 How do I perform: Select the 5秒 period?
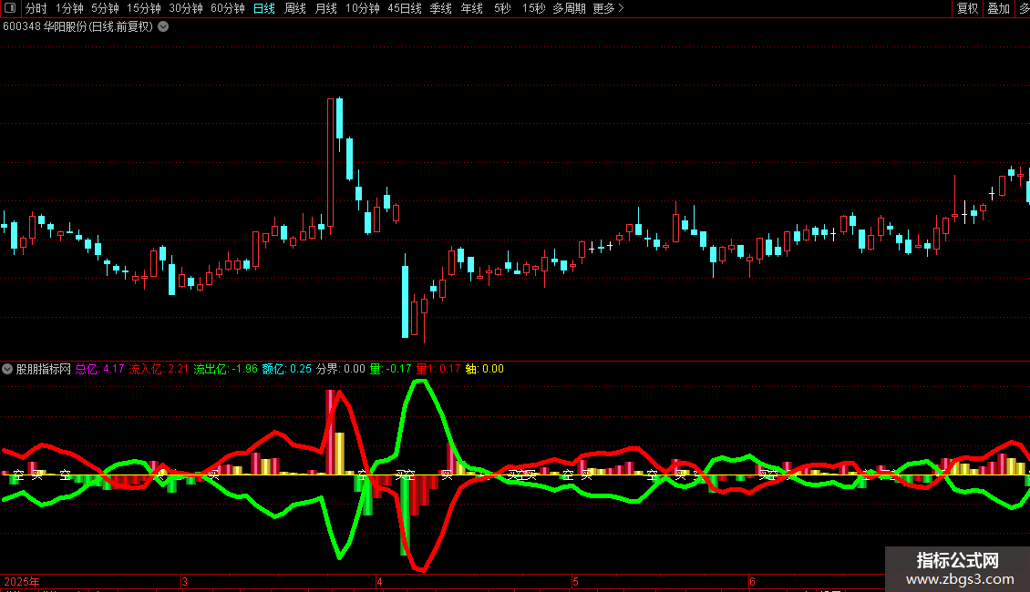pyautogui.click(x=502, y=8)
